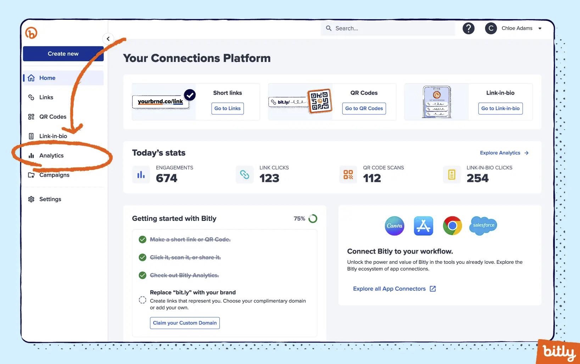Click the yourbrnd.co/link thumbnail

coord(164,102)
